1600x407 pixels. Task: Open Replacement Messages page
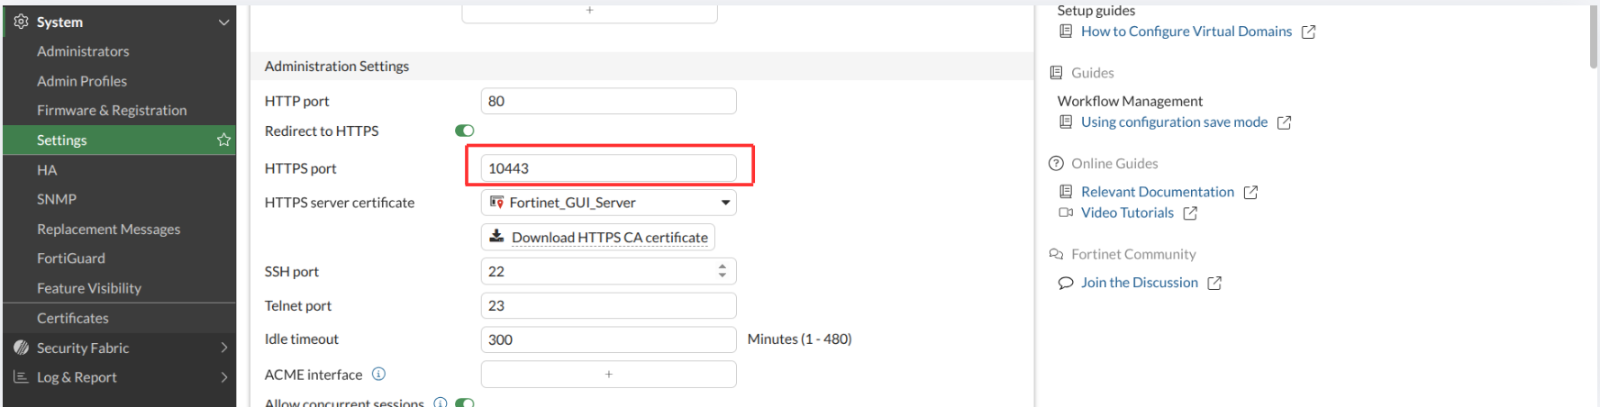(x=108, y=230)
